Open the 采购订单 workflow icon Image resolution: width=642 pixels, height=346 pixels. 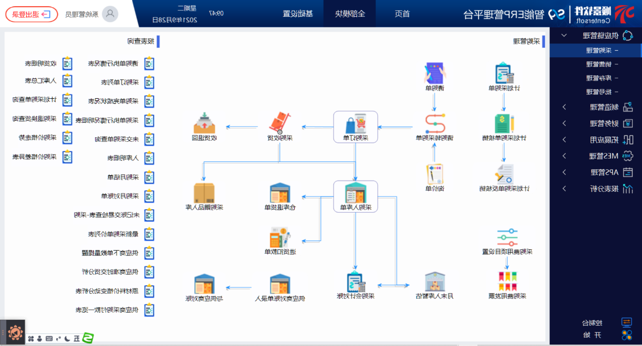click(355, 123)
